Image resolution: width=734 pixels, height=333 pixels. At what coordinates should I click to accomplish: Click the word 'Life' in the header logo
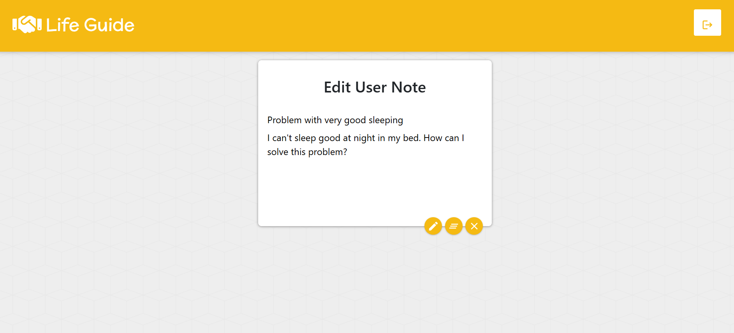point(63,25)
